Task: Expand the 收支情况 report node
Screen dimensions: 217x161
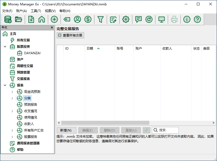Action: click(x=12, y=111)
